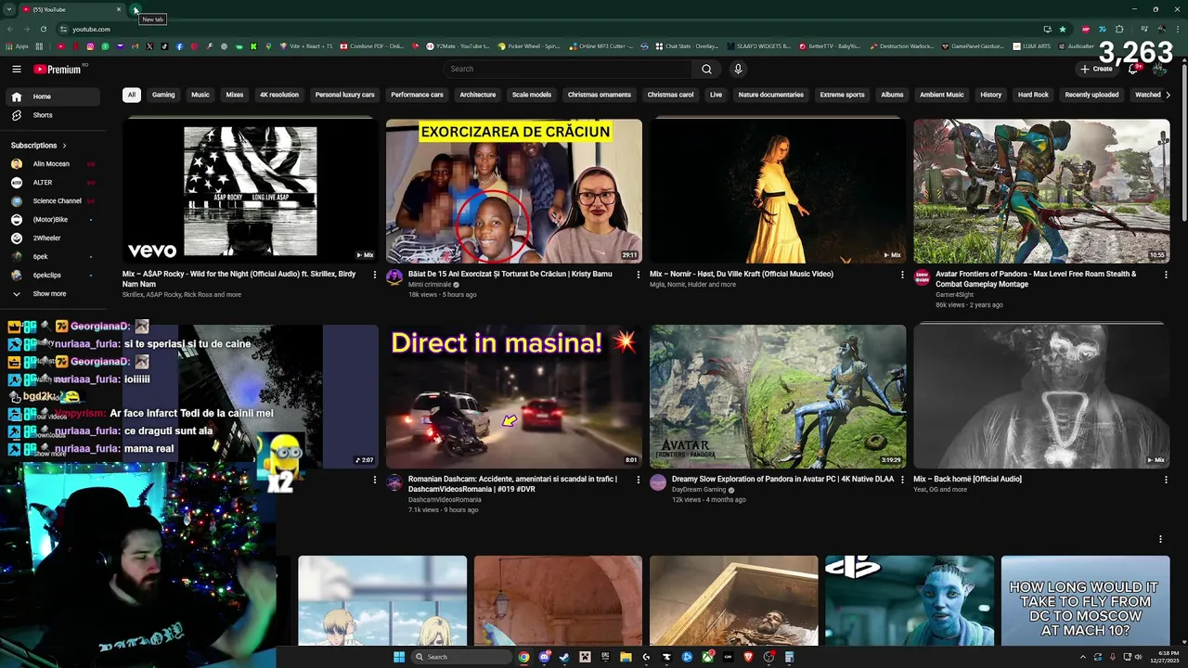Open the Chrome extensions puzzle icon

click(x=1119, y=29)
